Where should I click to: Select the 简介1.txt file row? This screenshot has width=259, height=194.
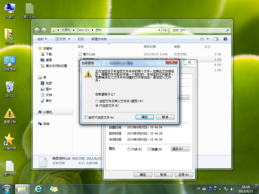[149, 54]
